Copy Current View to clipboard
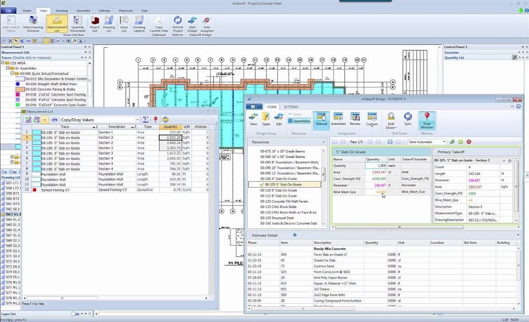Image resolution: width=529 pixels, height=322 pixels. [159, 25]
